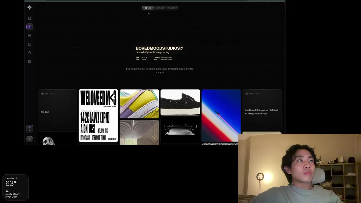The height and width of the screenshot is (203, 361).
Task: Open the black-and-white man's face image
Action: 58,139
